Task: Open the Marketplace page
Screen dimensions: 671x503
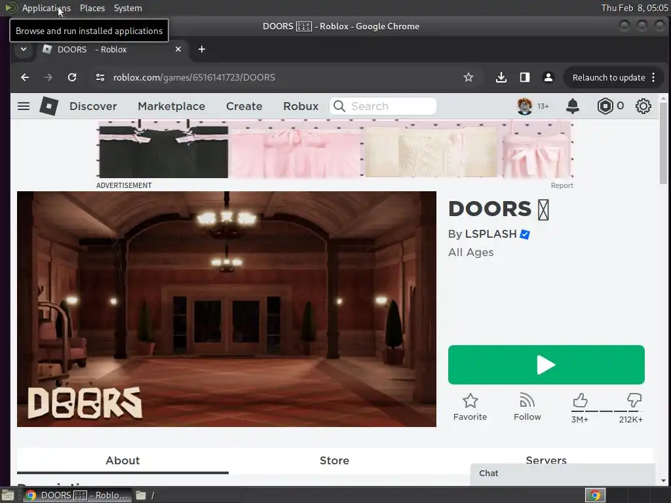Action: 171,106
